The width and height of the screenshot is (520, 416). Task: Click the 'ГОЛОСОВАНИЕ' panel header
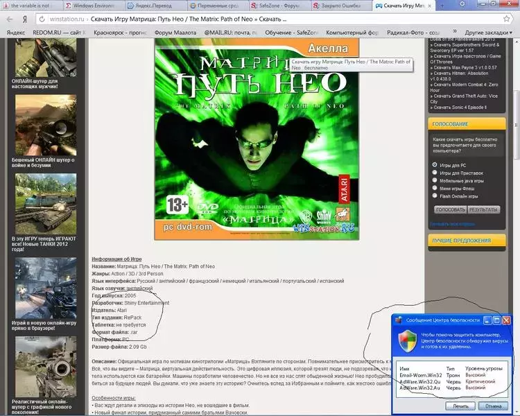coord(467,123)
